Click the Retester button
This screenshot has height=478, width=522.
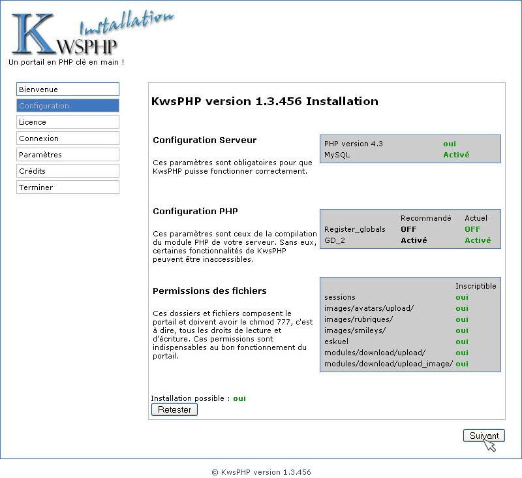coord(174,409)
